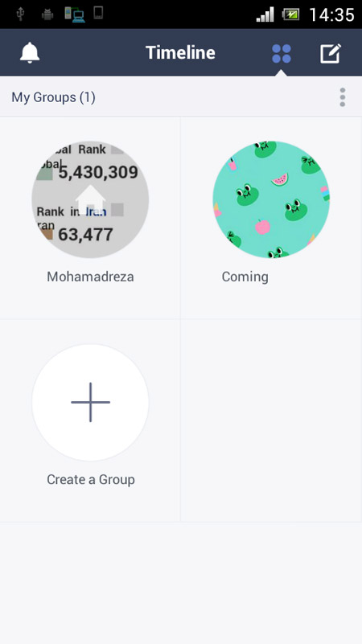Tap the plus circle to create group
The height and width of the screenshot is (644, 362).
pyautogui.click(x=90, y=403)
